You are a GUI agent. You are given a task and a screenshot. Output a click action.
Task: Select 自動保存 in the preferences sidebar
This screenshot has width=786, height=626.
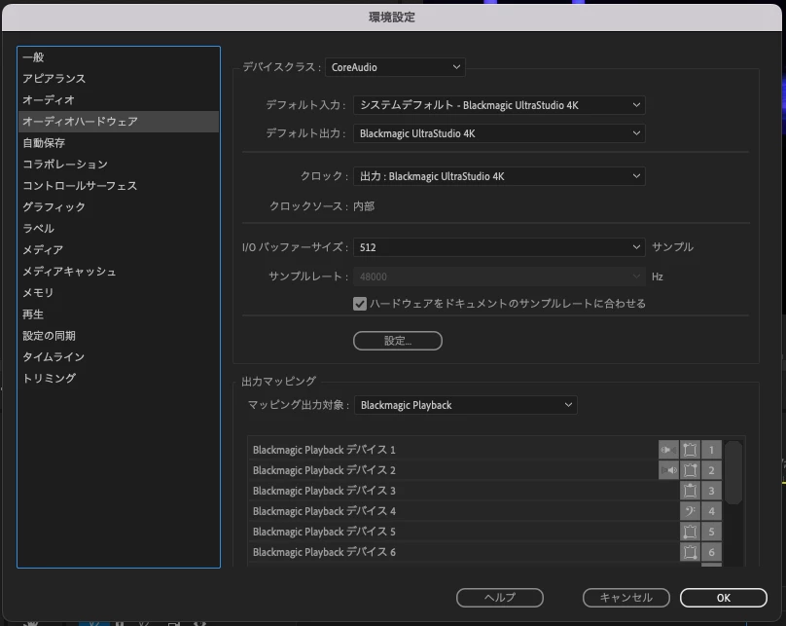119,143
